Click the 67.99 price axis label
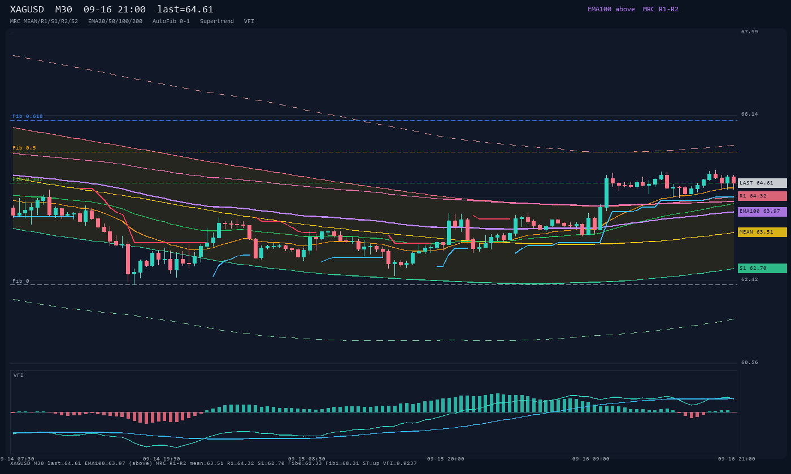The image size is (791, 474). tap(750, 32)
